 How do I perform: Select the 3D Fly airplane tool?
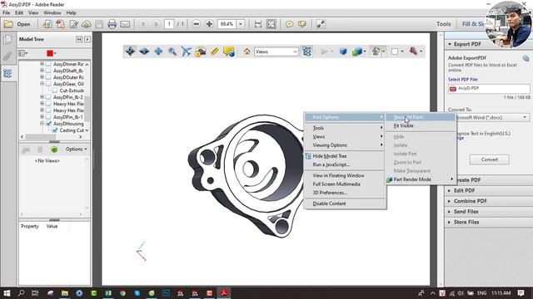(187, 51)
